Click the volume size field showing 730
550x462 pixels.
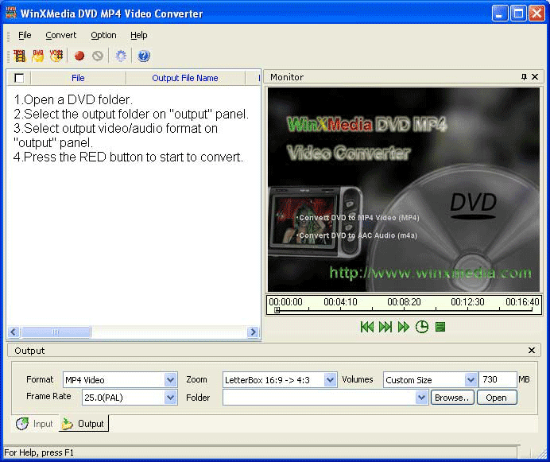[x=497, y=380]
